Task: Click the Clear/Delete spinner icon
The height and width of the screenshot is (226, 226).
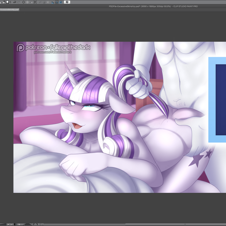Action: pyautogui.click(x=23, y=2)
